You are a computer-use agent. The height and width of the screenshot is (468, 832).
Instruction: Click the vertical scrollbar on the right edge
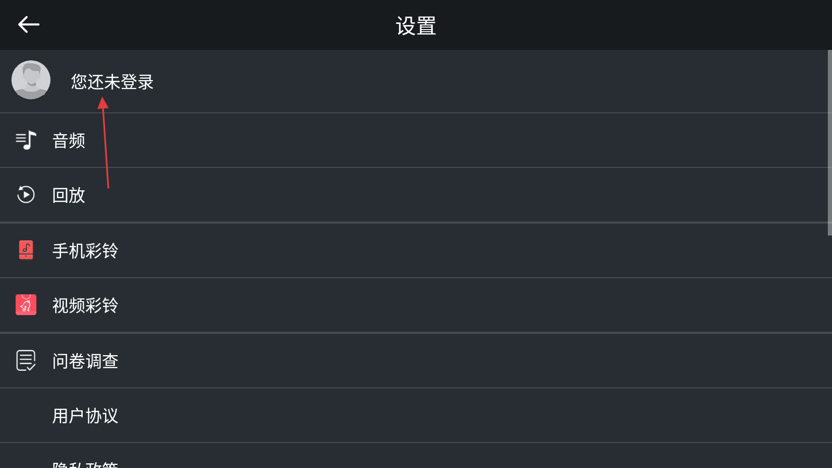click(x=829, y=142)
